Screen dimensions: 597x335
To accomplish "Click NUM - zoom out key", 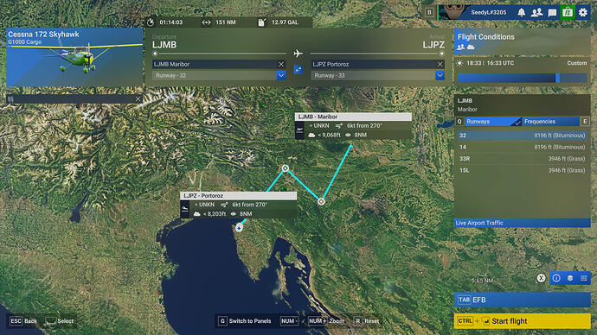I will coord(289,321).
